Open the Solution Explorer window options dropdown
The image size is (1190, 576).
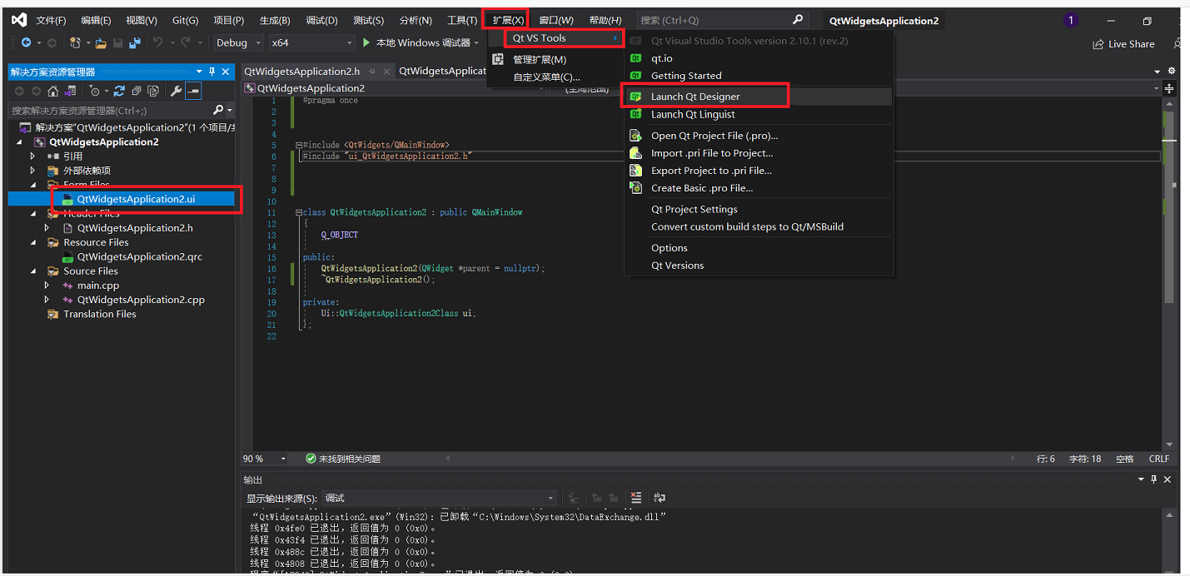199,72
